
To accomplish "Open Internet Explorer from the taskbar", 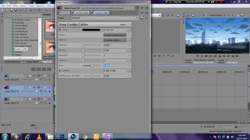I will tap(28, 136).
